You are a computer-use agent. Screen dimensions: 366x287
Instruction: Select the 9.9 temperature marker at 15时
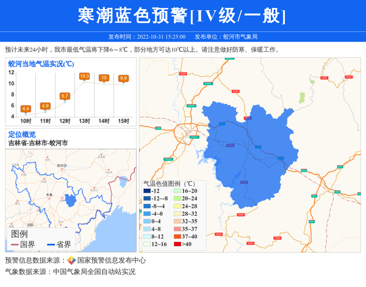[123, 78]
